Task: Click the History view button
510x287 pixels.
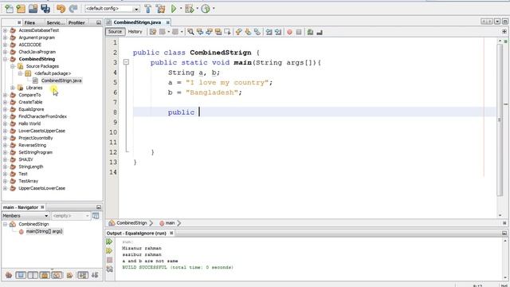Action: click(135, 32)
